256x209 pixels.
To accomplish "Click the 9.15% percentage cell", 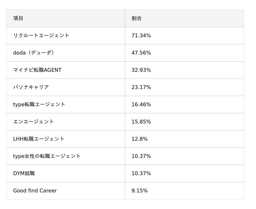I will (x=140, y=190).
